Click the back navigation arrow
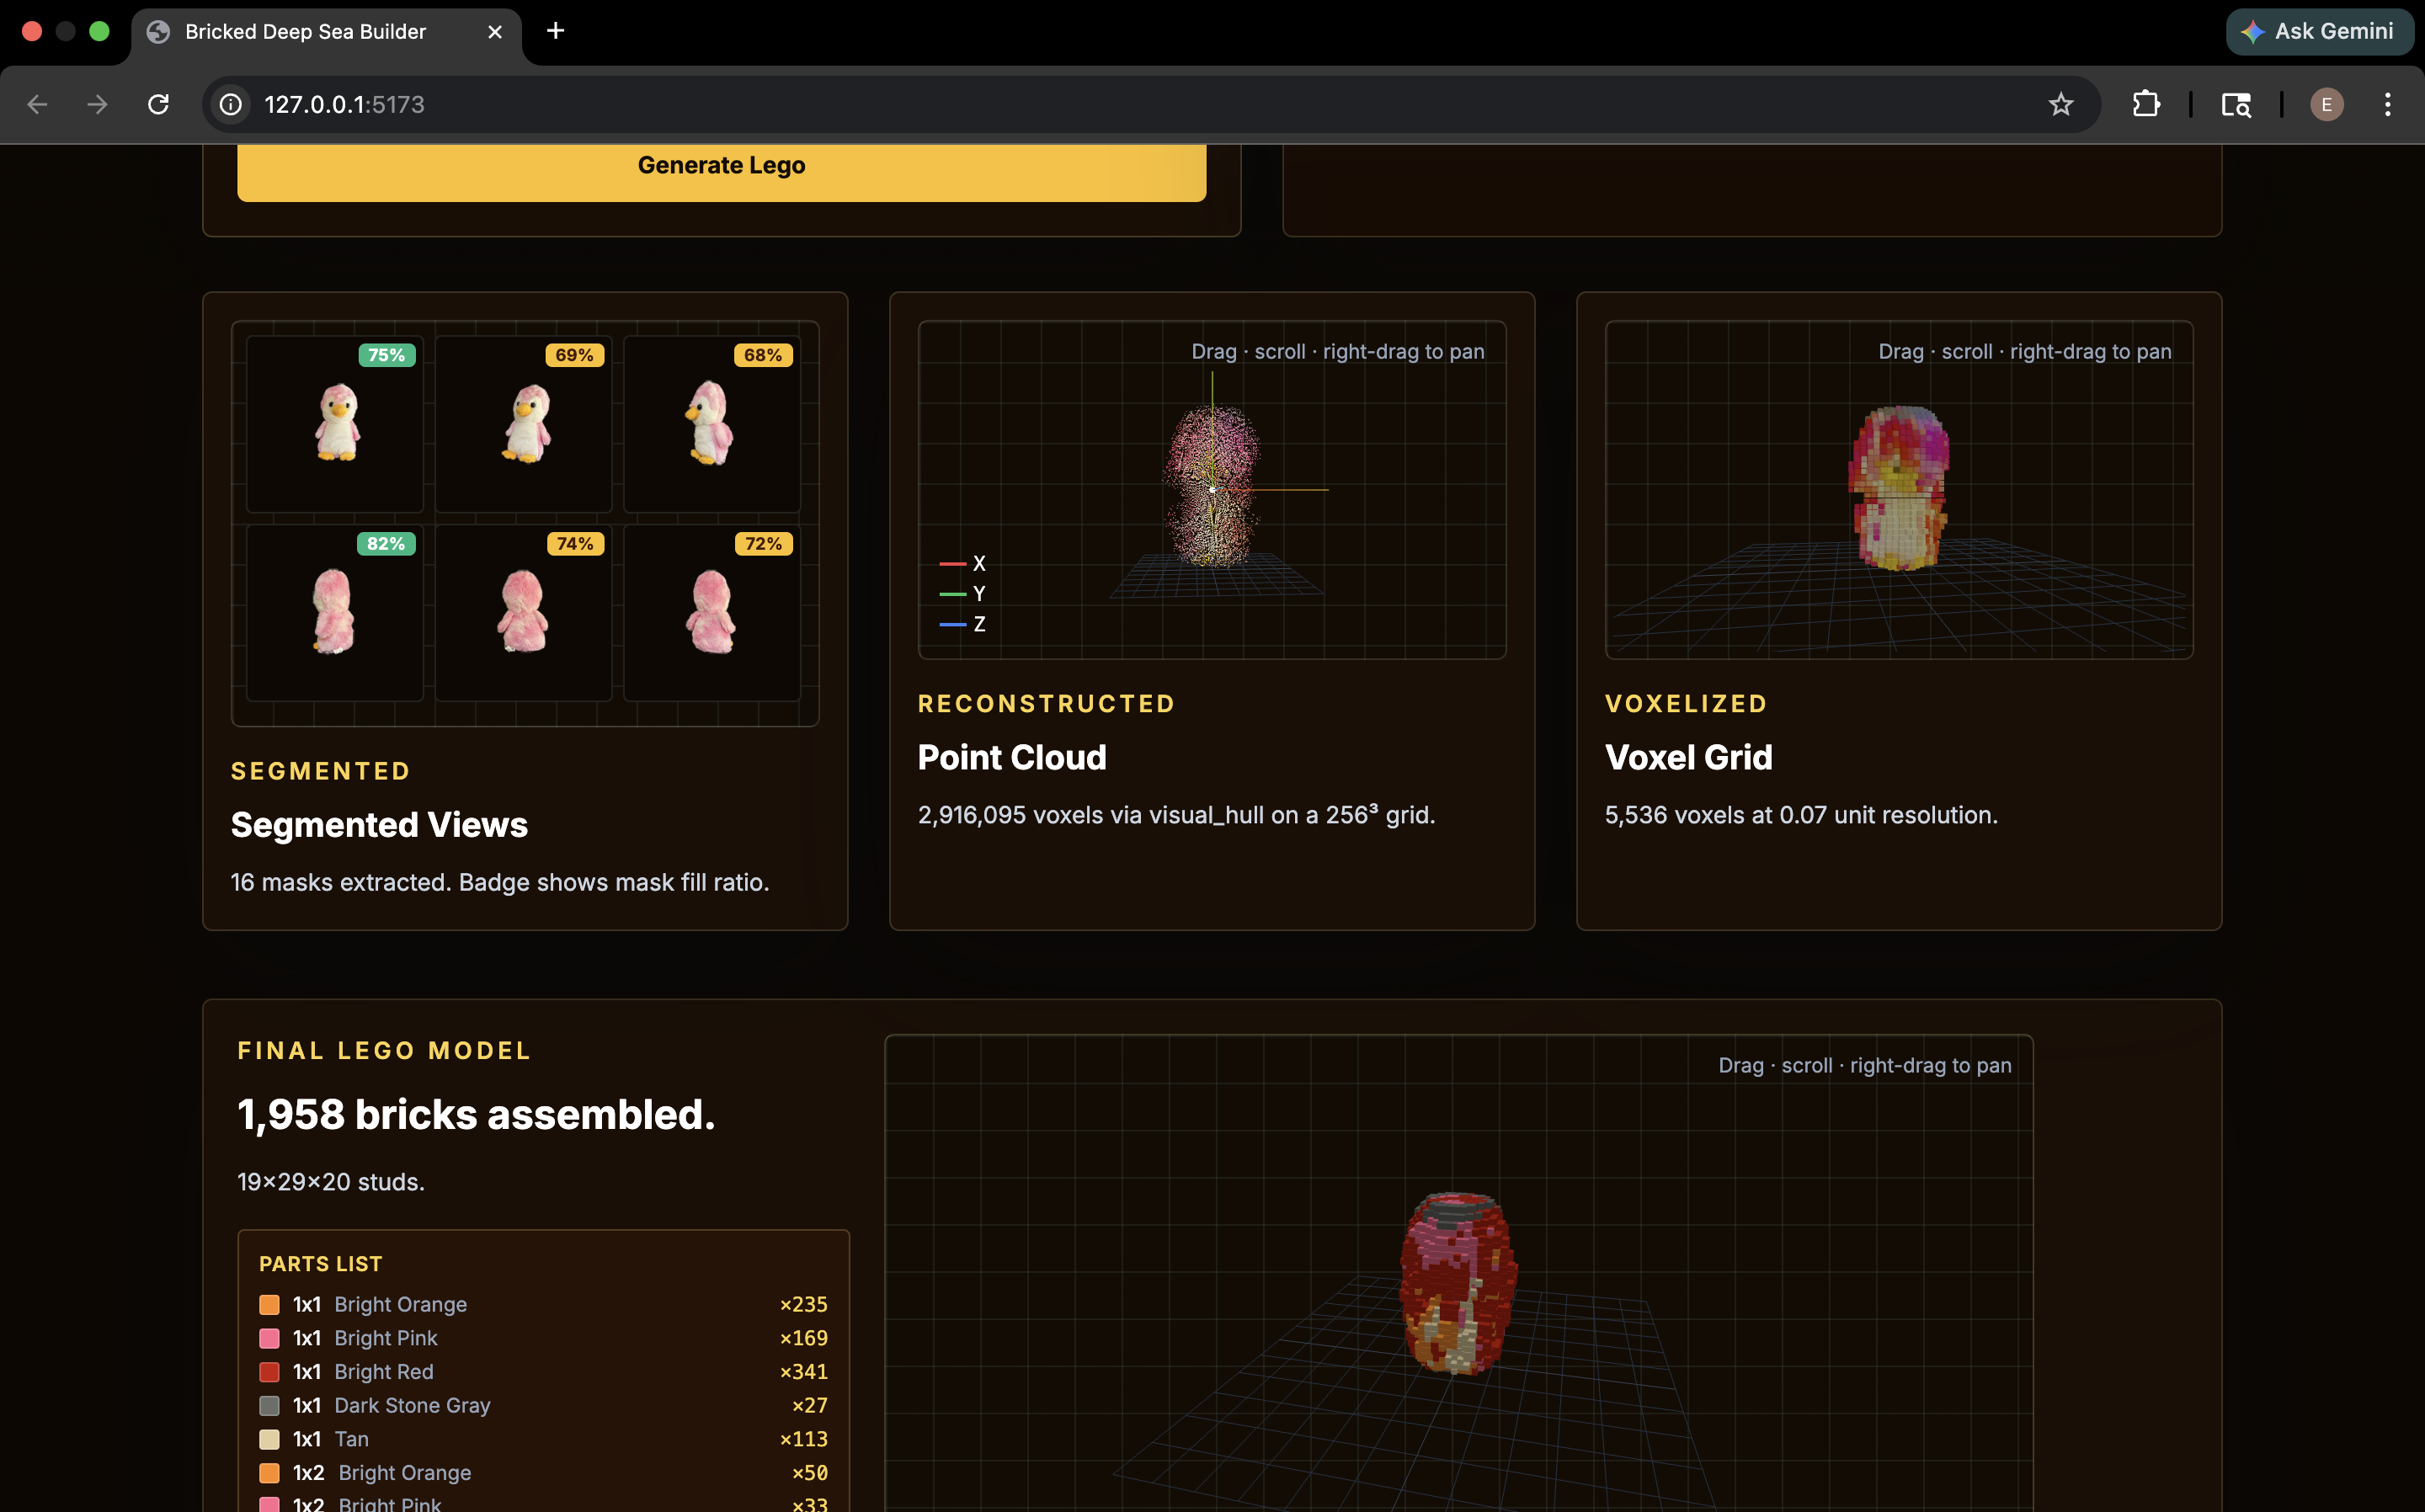2425x1512 pixels. point(37,104)
